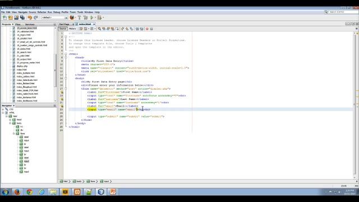Click the browser selection icon in the toolbar
Image resolution: width=359 pixels, height=202 pixels.
click(x=72, y=17)
